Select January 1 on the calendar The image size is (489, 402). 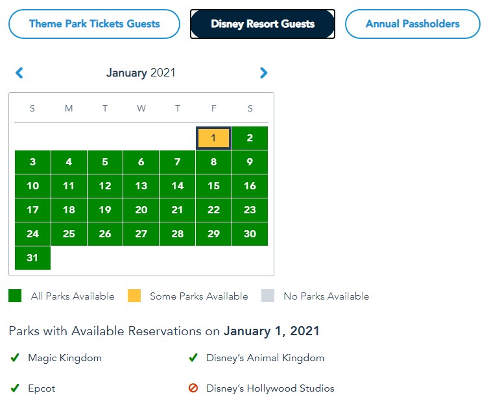click(213, 138)
